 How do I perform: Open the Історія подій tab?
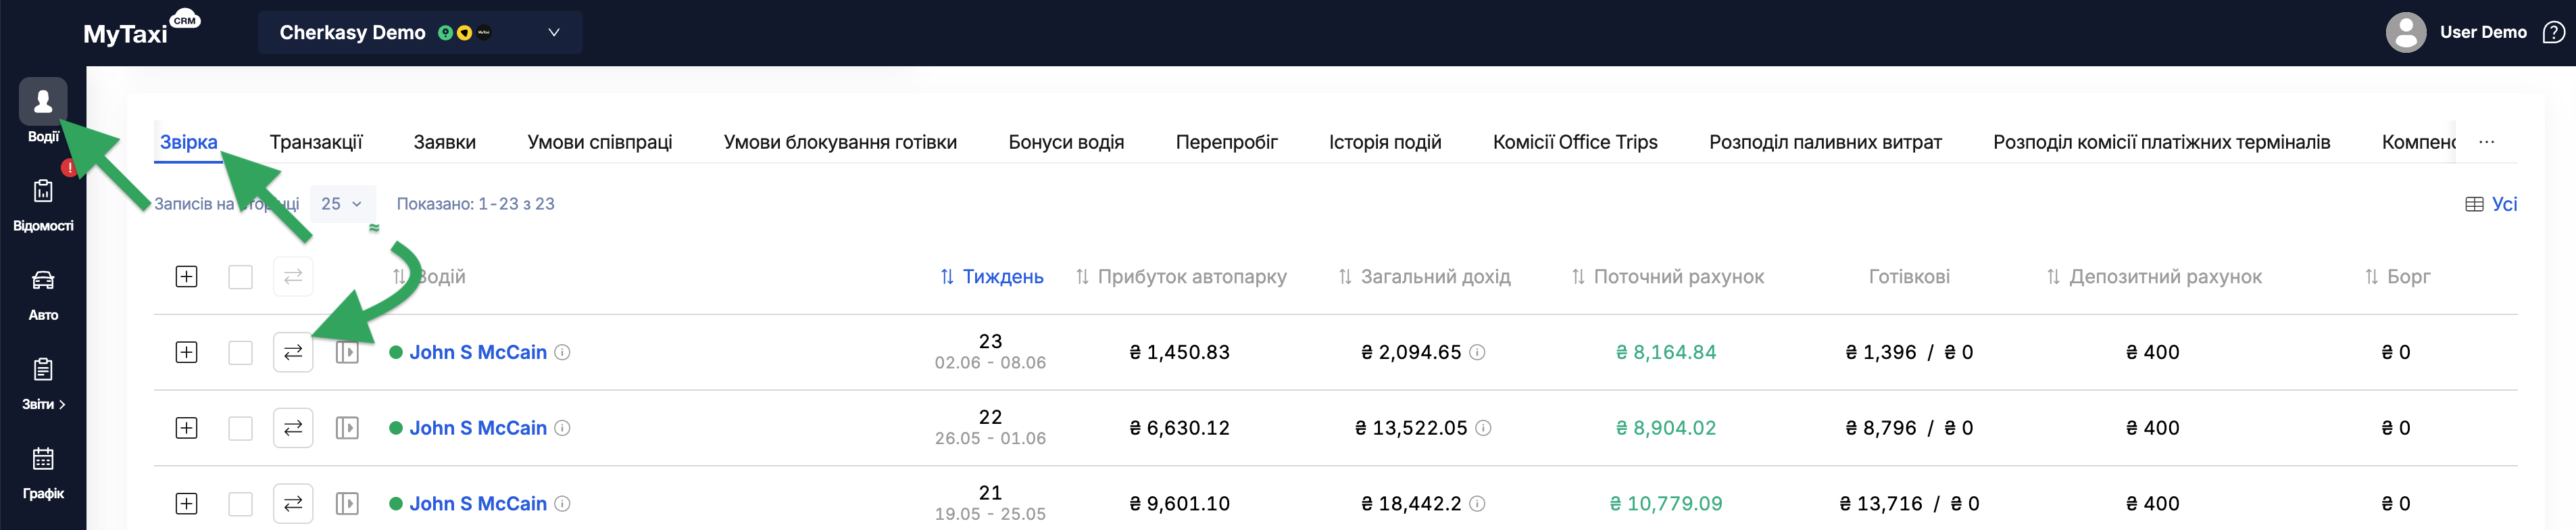pyautogui.click(x=1385, y=142)
